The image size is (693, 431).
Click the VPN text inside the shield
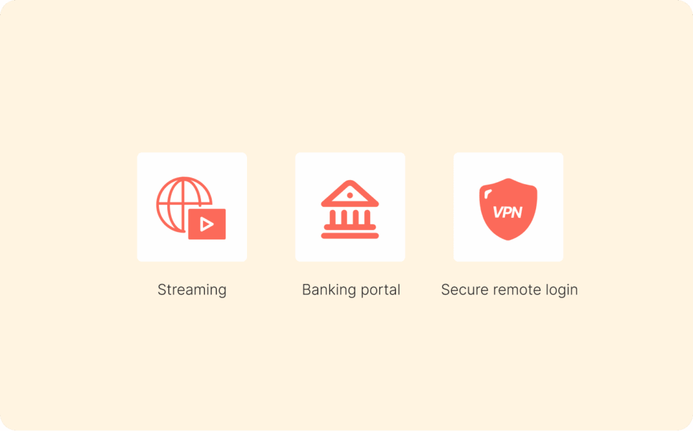coord(508,212)
